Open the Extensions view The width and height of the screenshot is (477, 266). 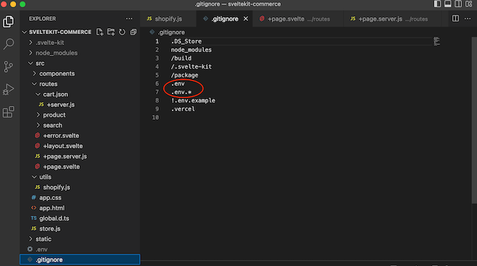[x=9, y=112]
